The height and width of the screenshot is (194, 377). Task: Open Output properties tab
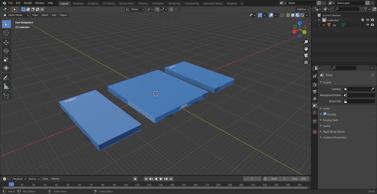tap(315, 92)
